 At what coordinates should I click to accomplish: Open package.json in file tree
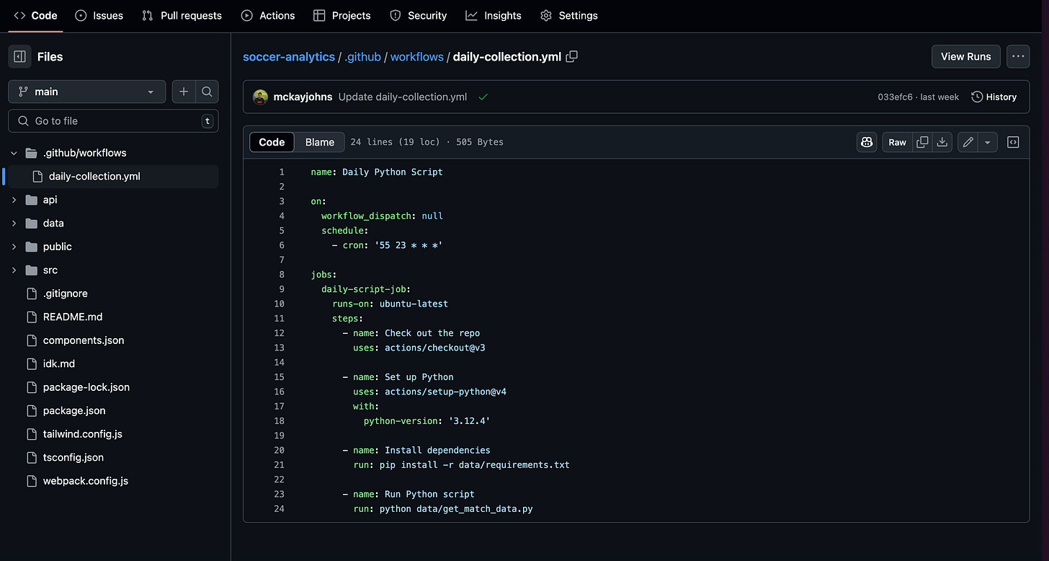click(x=74, y=410)
